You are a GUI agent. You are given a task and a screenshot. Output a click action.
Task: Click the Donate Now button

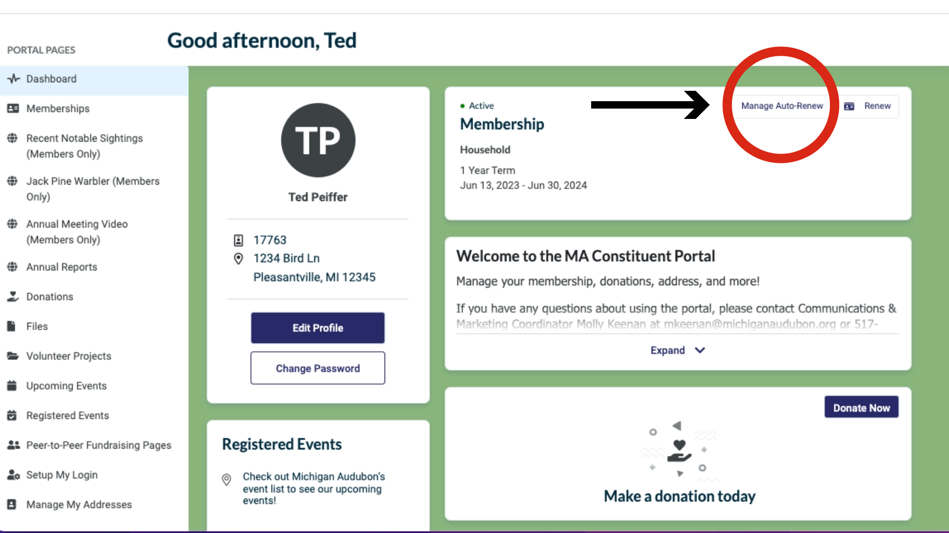[862, 408]
